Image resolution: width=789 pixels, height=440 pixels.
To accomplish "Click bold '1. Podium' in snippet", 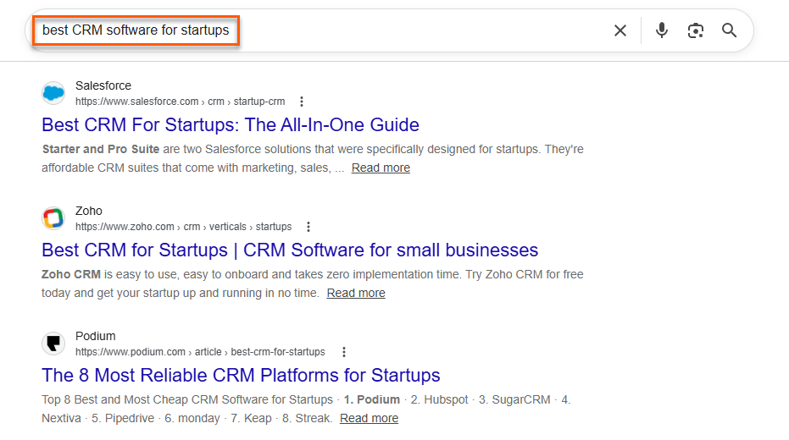I will [x=372, y=400].
